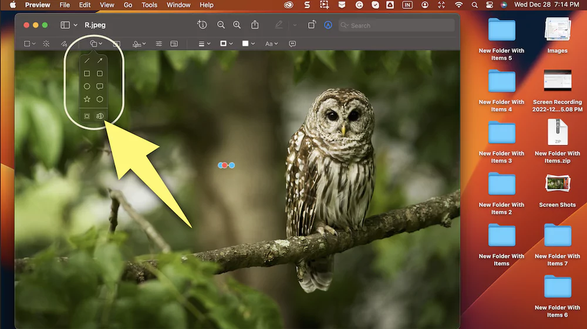Open the Go menu
This screenshot has width=587, height=329.
click(x=128, y=5)
